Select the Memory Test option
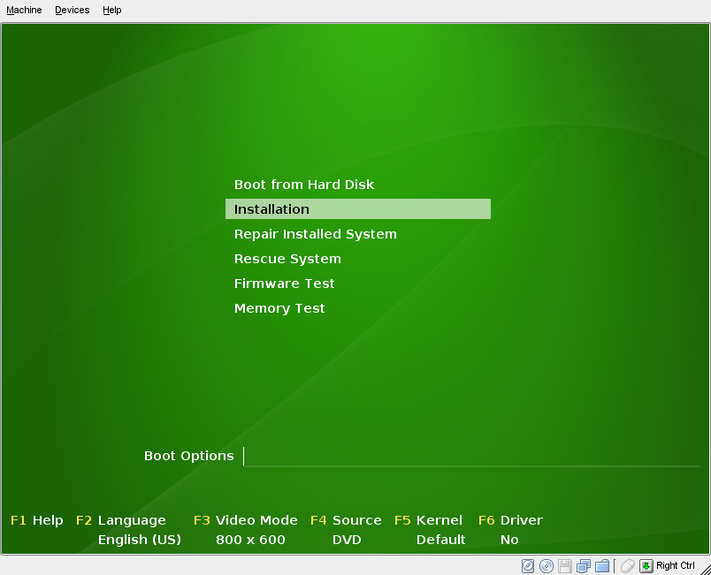This screenshot has height=575, width=711. (279, 308)
